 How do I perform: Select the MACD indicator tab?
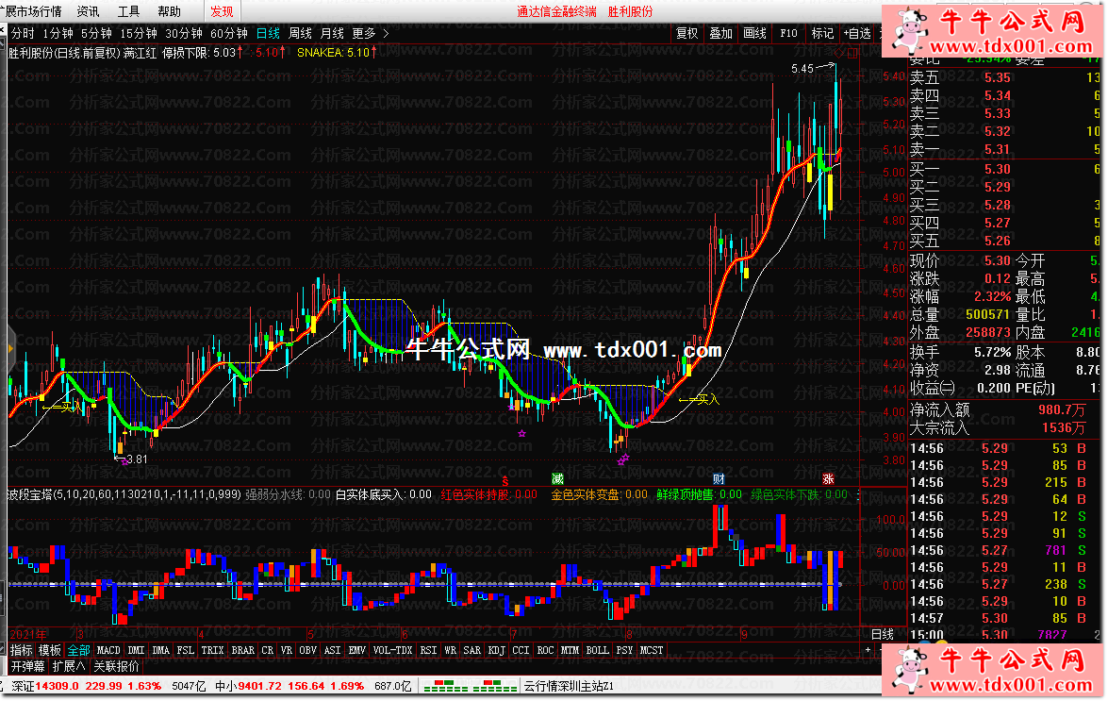point(108,650)
